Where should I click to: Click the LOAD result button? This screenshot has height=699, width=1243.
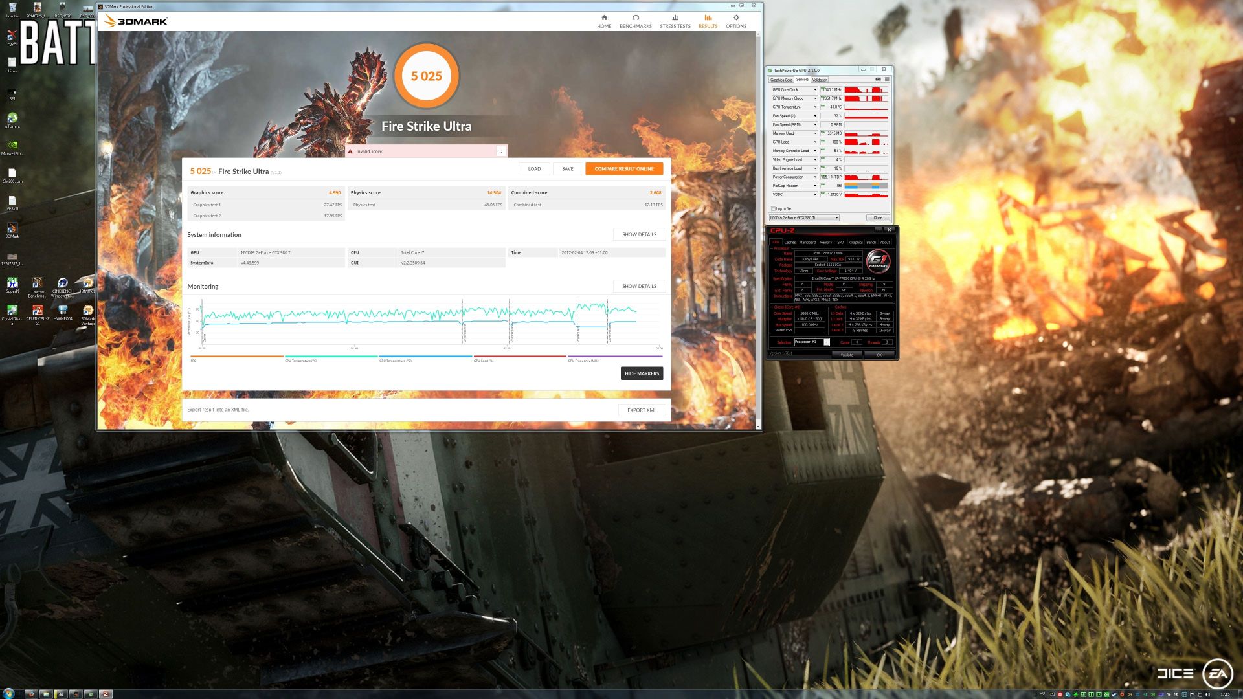click(x=534, y=169)
